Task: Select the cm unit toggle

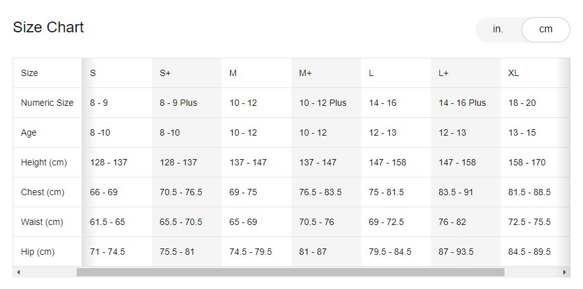Action: 546,29
